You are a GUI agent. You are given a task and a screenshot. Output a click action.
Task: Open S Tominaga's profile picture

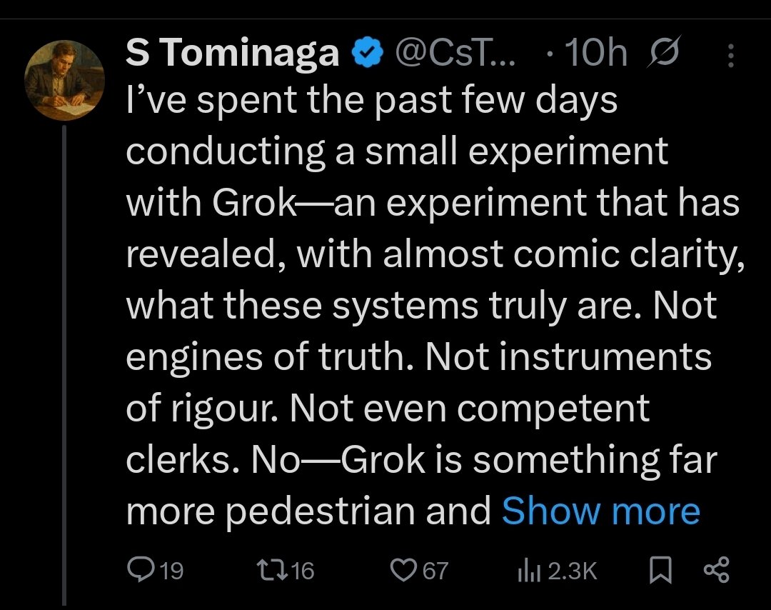click(64, 80)
